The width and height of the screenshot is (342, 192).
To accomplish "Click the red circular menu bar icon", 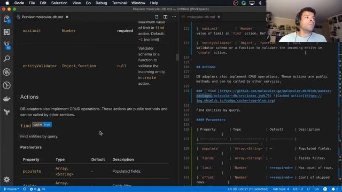I will 235,3.
